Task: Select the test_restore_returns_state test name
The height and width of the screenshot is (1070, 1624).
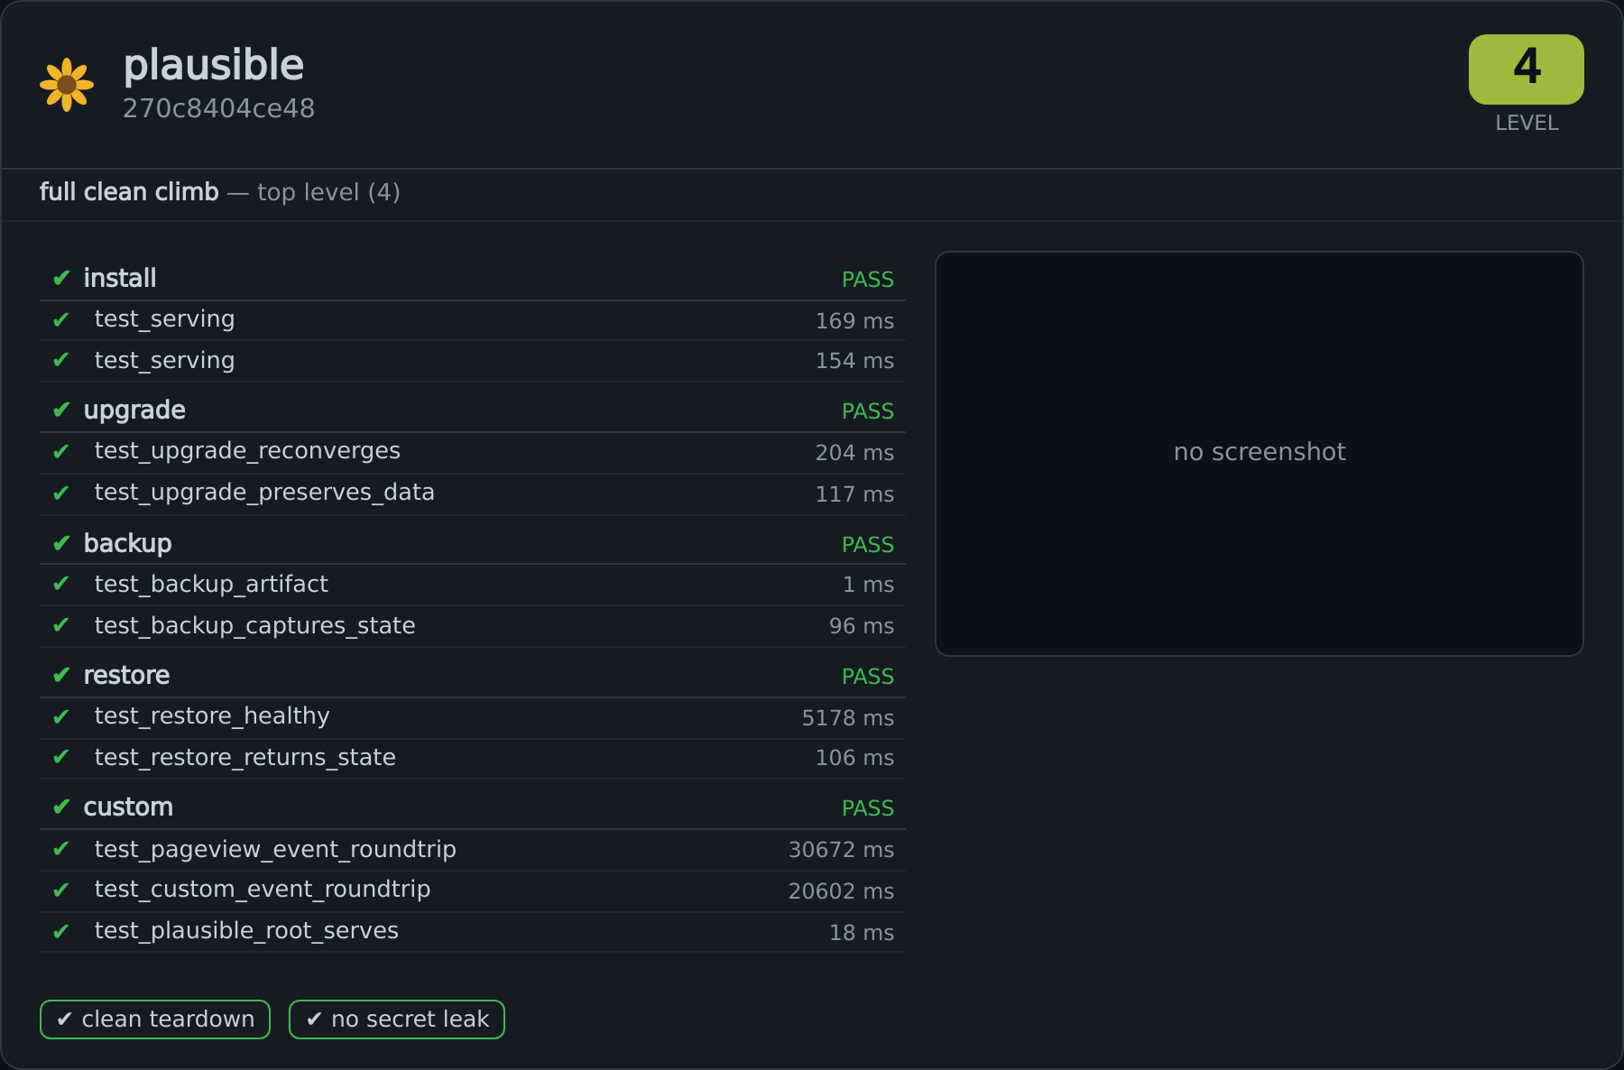Action: (x=245, y=758)
